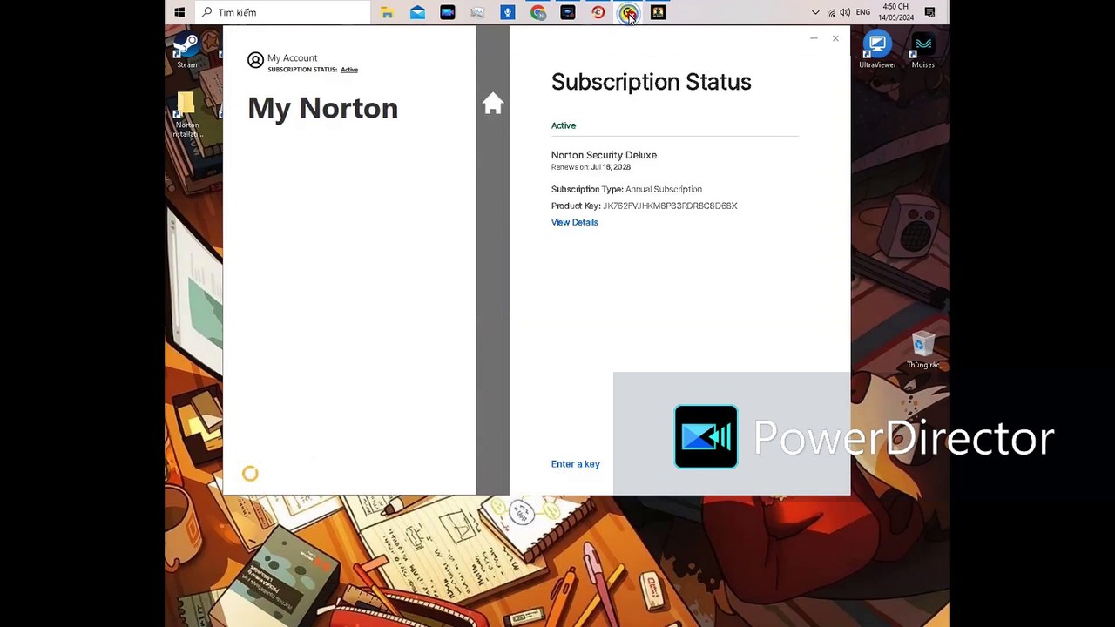Open the Wi-Fi network tray icon
1115x627 pixels.
(x=831, y=12)
